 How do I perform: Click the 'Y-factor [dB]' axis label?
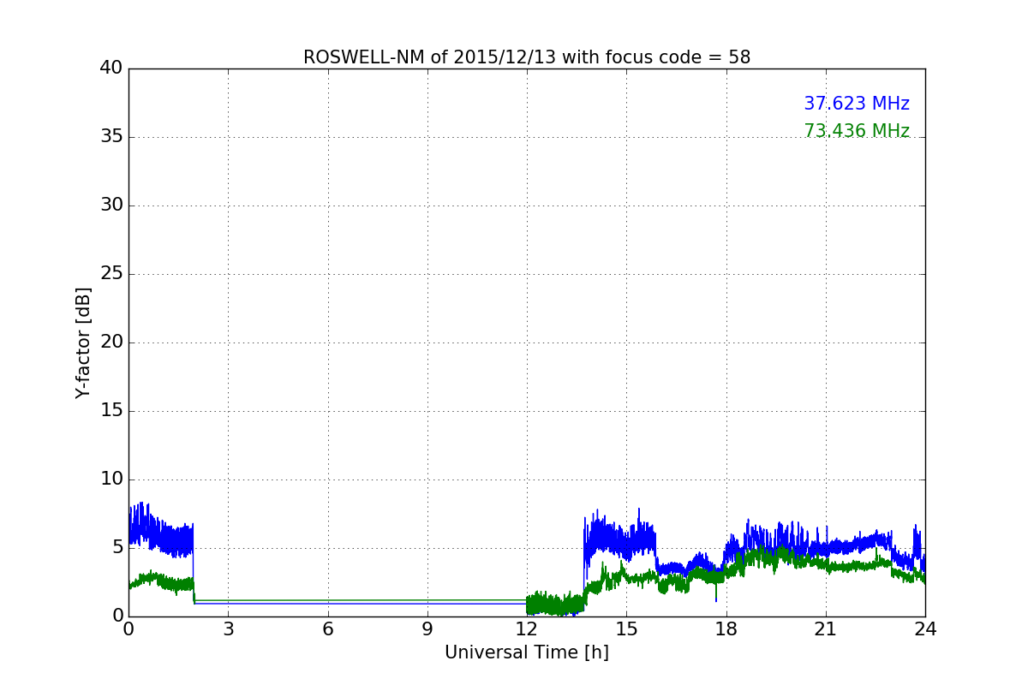click(x=83, y=342)
